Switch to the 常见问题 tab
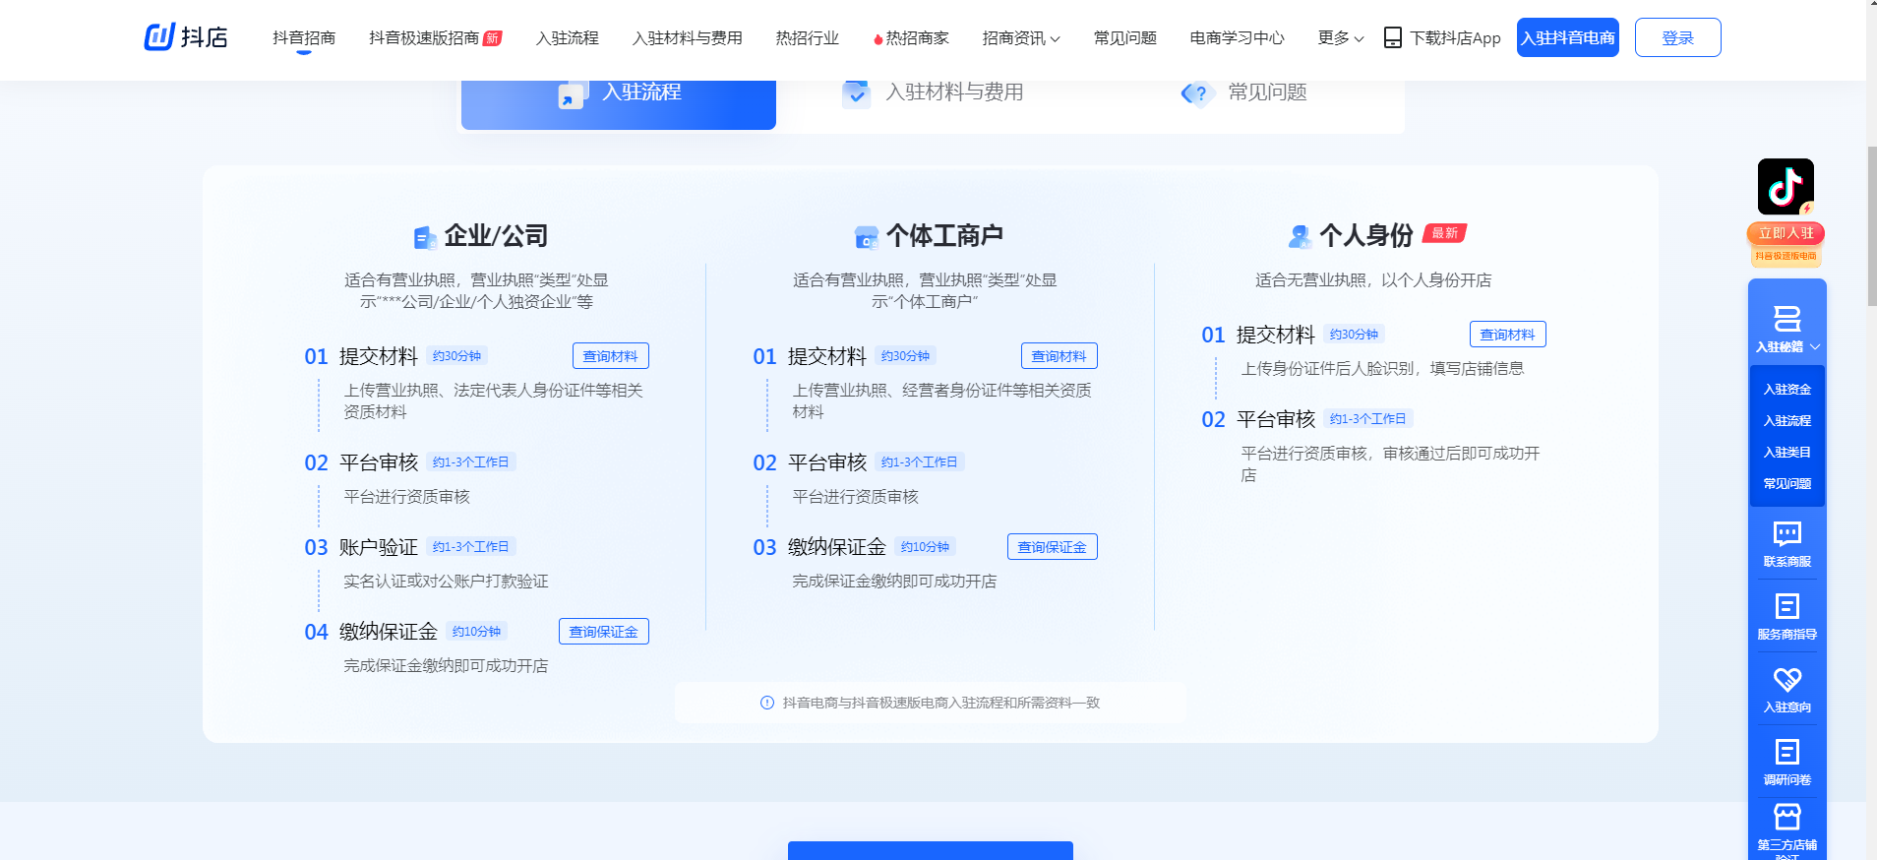Screen dimensions: 1877x860 pyautogui.click(x=1244, y=92)
